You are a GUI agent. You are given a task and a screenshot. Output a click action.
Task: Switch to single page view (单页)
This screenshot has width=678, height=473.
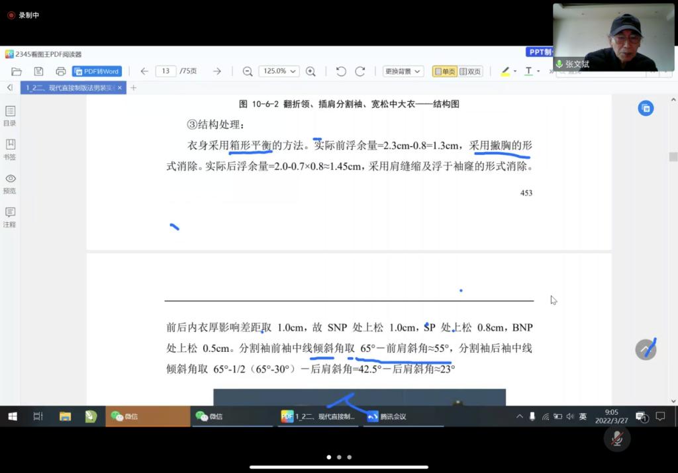coord(444,71)
